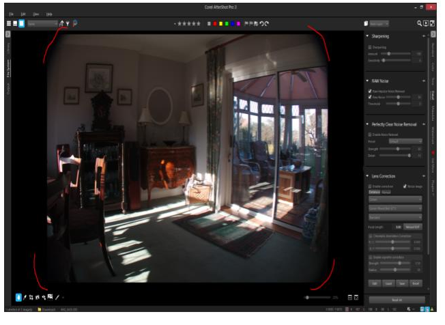Click the fit-to-view icon beside zoom slider
Image resolution: width=445 pixels, height=325 pixels.
[350, 298]
